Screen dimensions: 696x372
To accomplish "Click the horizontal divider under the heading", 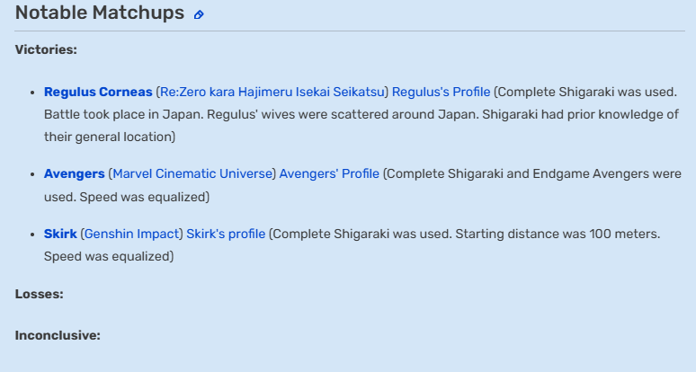I will click(350, 31).
